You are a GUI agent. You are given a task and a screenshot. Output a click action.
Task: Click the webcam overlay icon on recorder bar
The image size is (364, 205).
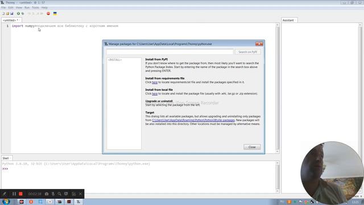pyautogui.click(x=66, y=194)
